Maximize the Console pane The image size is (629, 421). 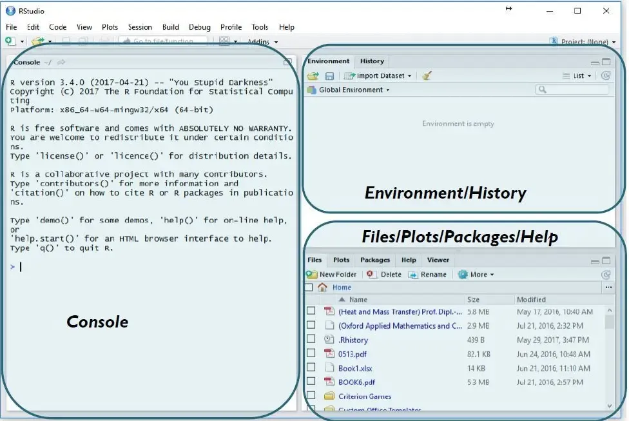[x=287, y=63]
